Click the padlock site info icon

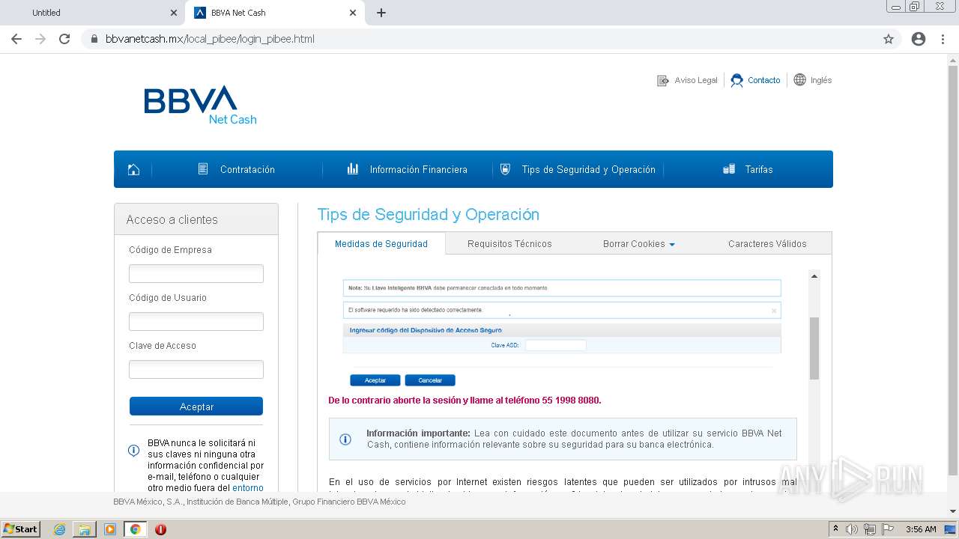[94, 39]
